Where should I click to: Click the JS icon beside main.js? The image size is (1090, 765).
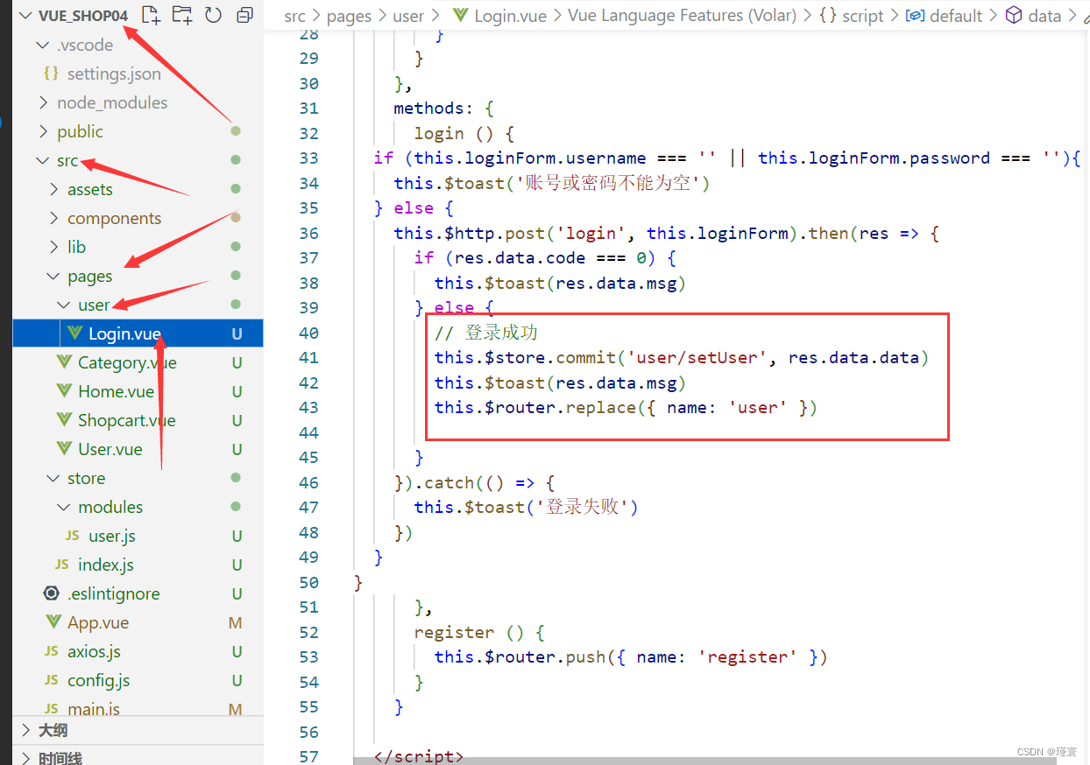click(x=52, y=709)
